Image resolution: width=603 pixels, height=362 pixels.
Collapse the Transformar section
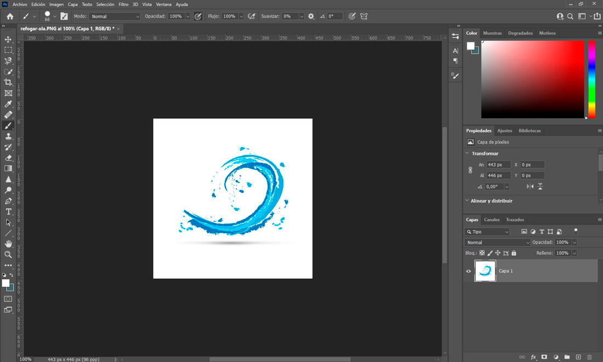pos(467,153)
